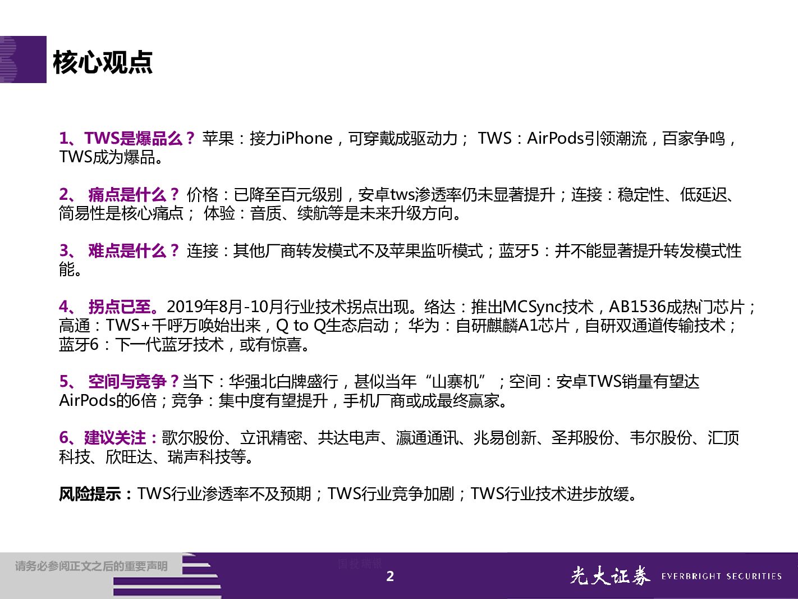
Task: Click the heading 1、TWS是爆品么？
Action: click(x=127, y=138)
